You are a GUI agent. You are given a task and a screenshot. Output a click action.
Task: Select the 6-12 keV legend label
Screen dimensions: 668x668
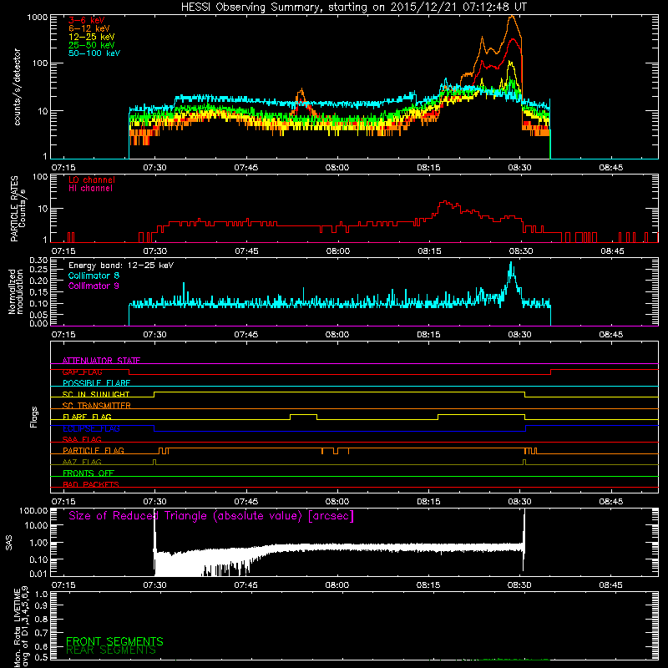[89, 28]
